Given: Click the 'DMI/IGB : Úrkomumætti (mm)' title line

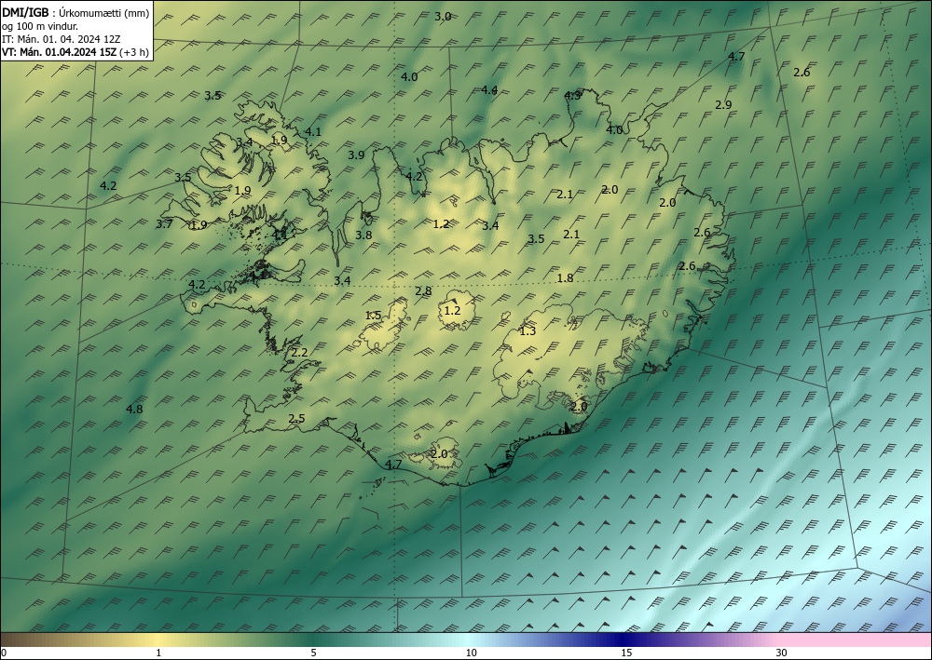Looking at the screenshot, I should coord(75,11).
